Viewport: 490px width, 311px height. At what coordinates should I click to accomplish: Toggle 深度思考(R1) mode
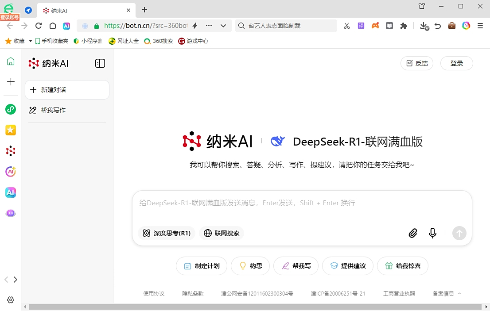[166, 233]
